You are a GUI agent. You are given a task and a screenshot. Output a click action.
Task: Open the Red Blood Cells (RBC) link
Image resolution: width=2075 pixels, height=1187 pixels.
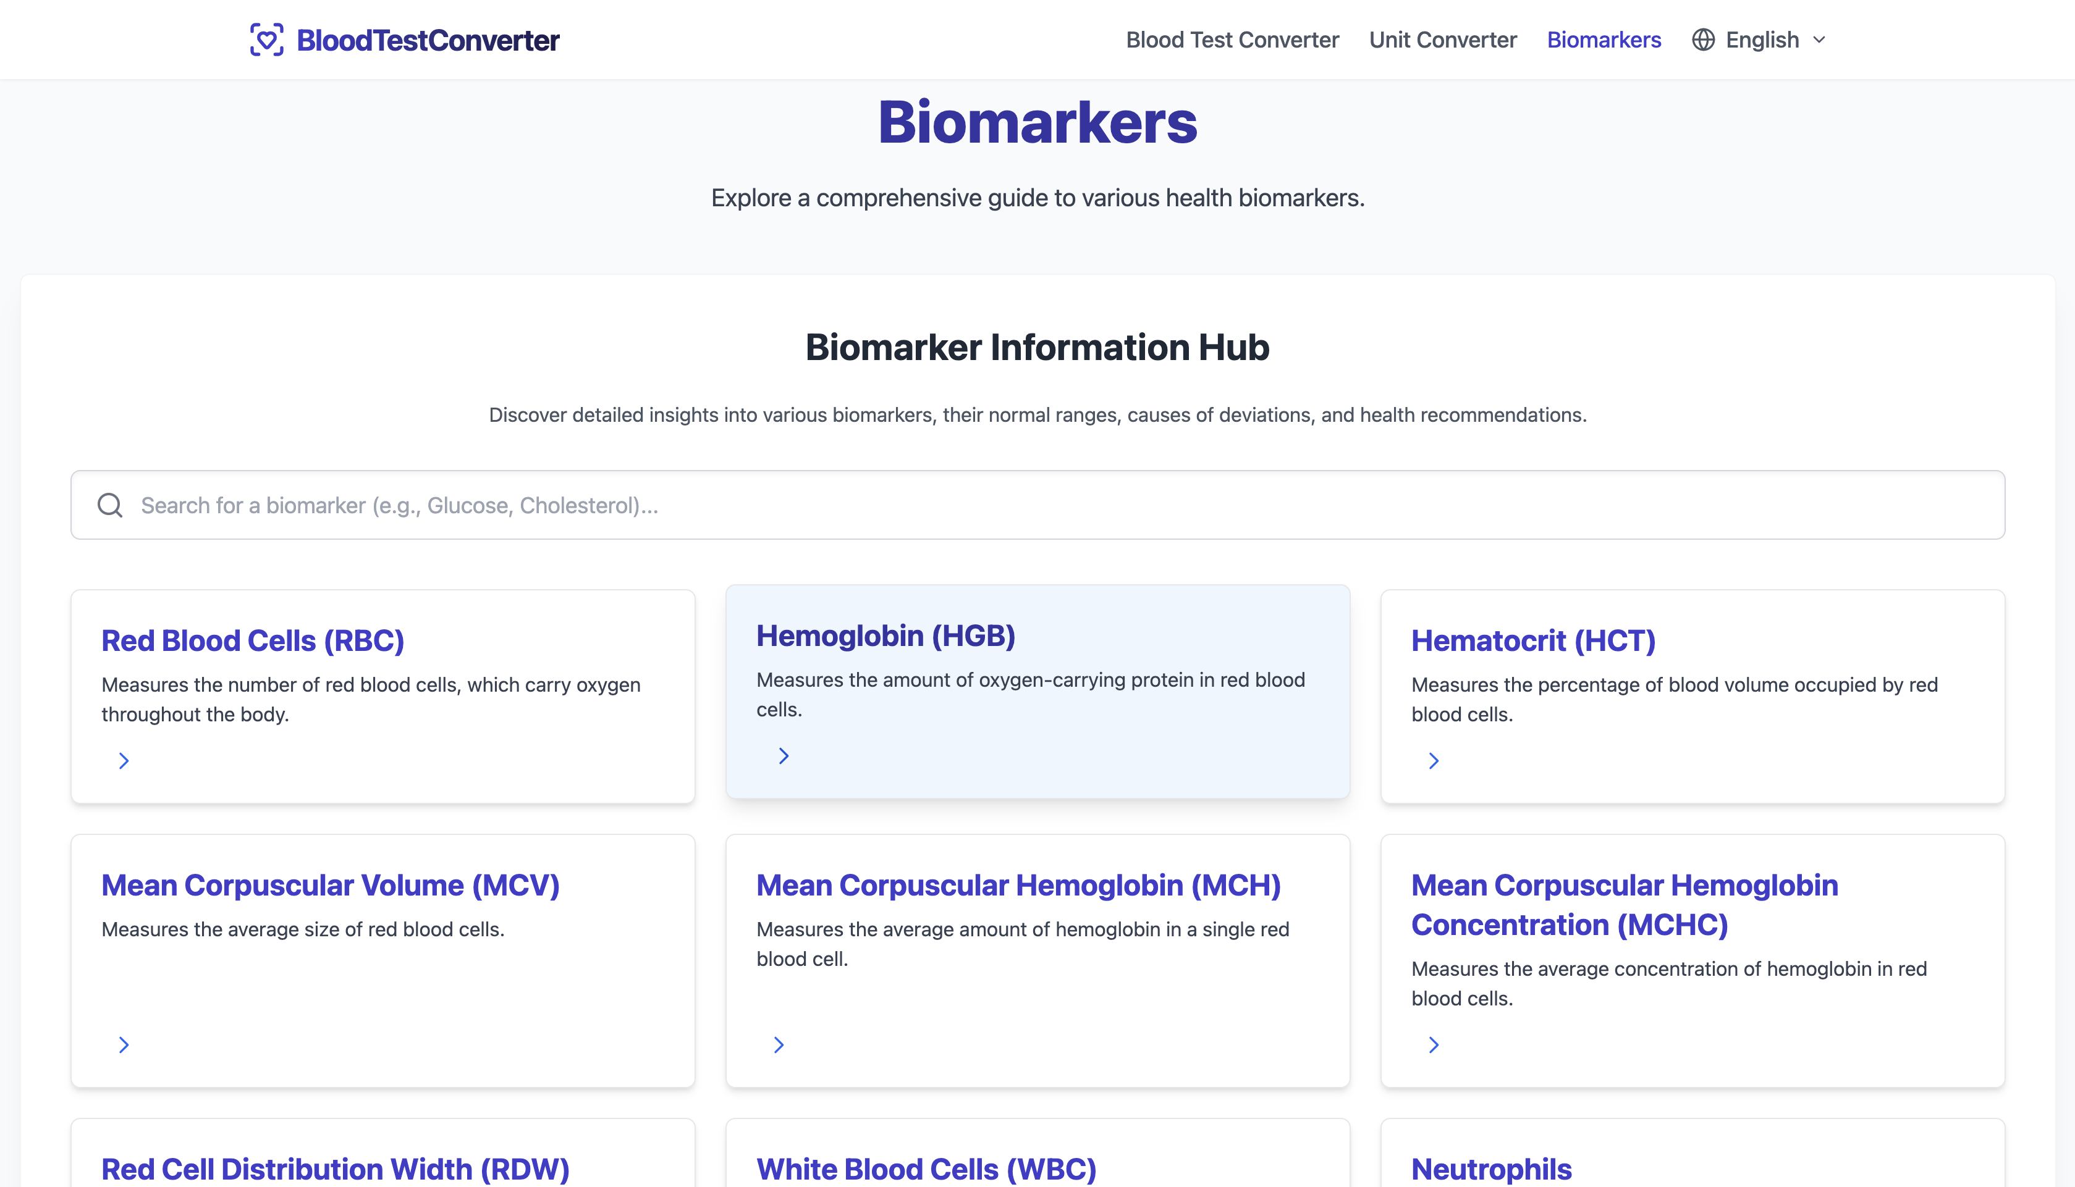coord(252,641)
